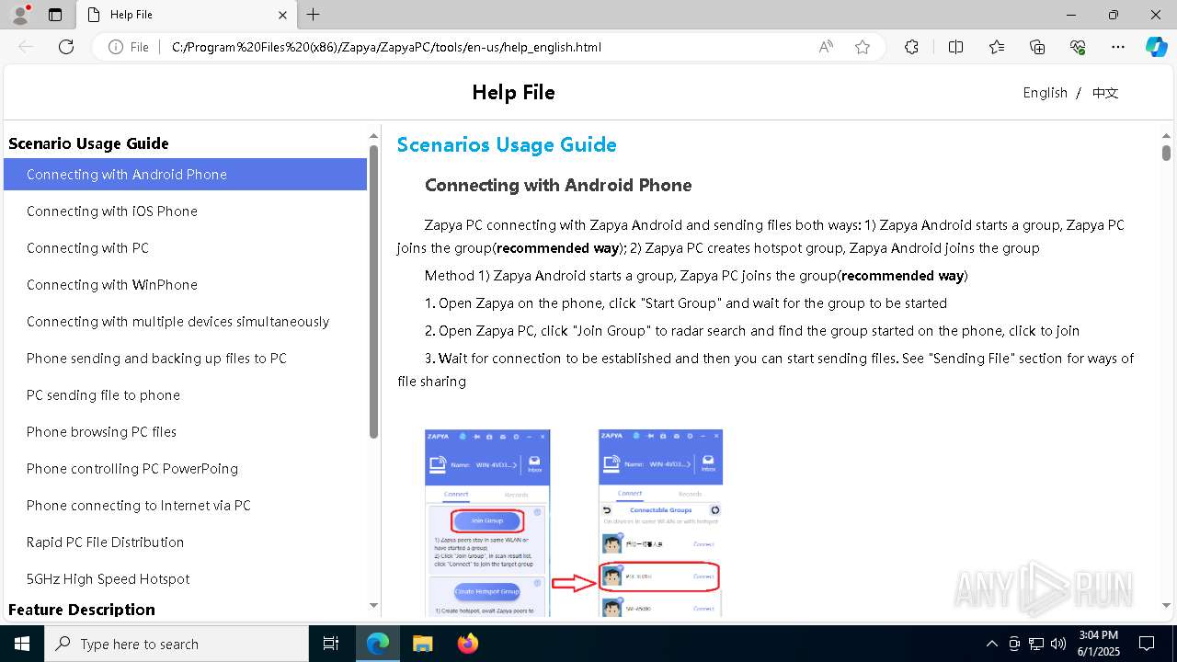Open the Extensions puzzle icon
Image resolution: width=1177 pixels, height=662 pixels.
tap(911, 47)
